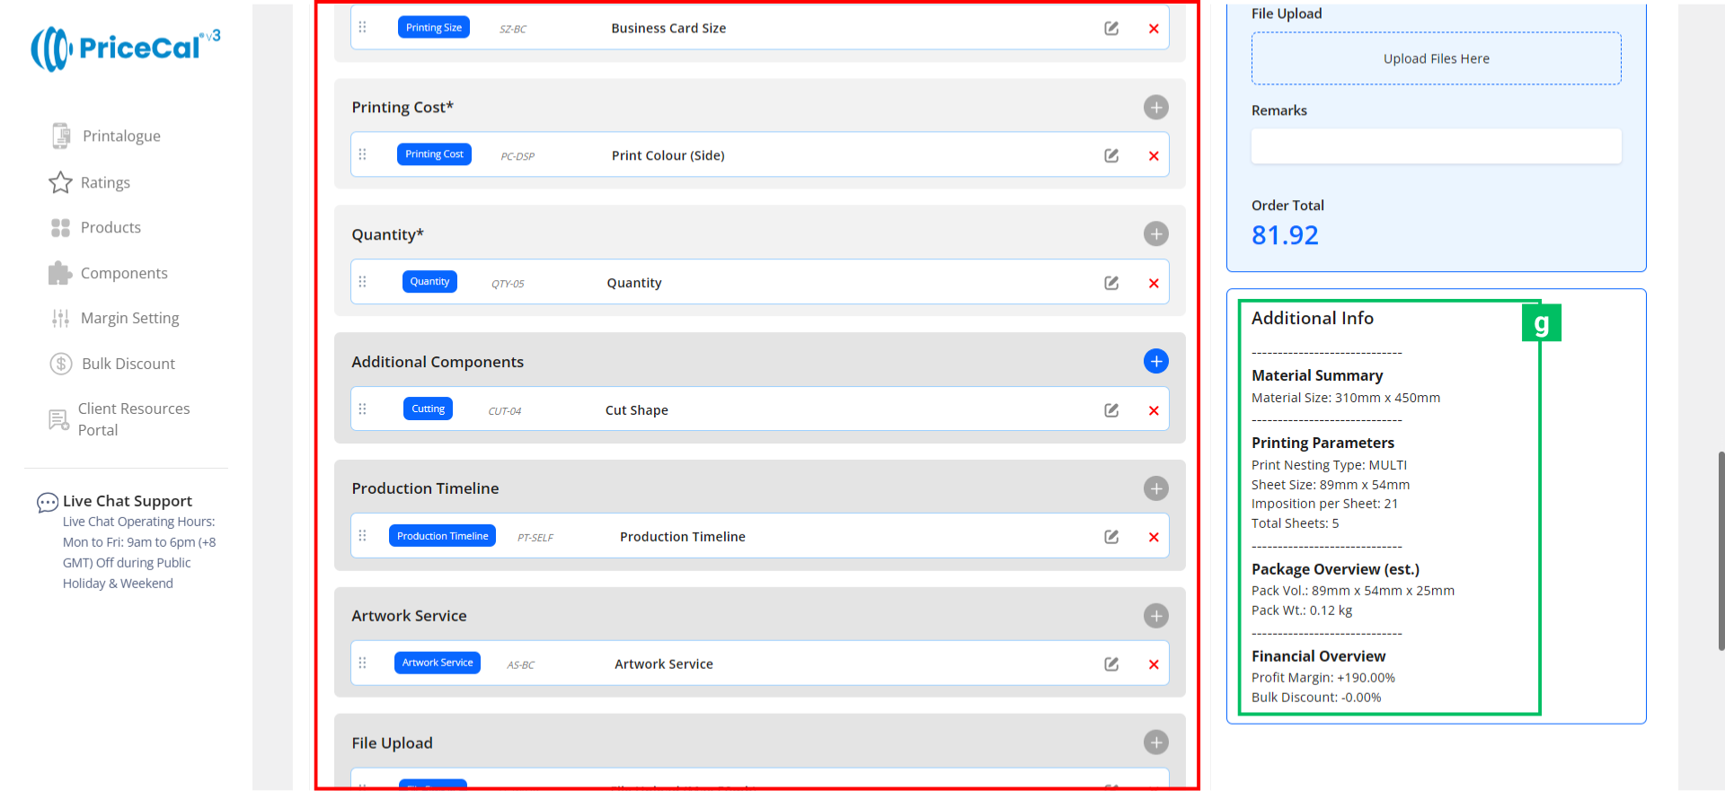The height and width of the screenshot is (791, 1725).
Task: Remove the Production Timeline component
Action: pyautogui.click(x=1154, y=538)
